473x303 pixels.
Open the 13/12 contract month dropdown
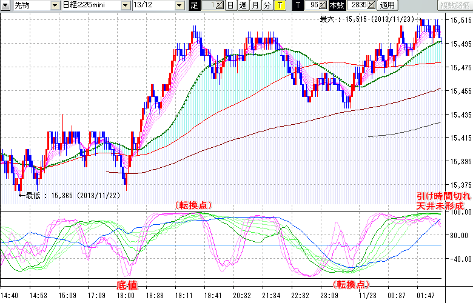[x=179, y=5]
